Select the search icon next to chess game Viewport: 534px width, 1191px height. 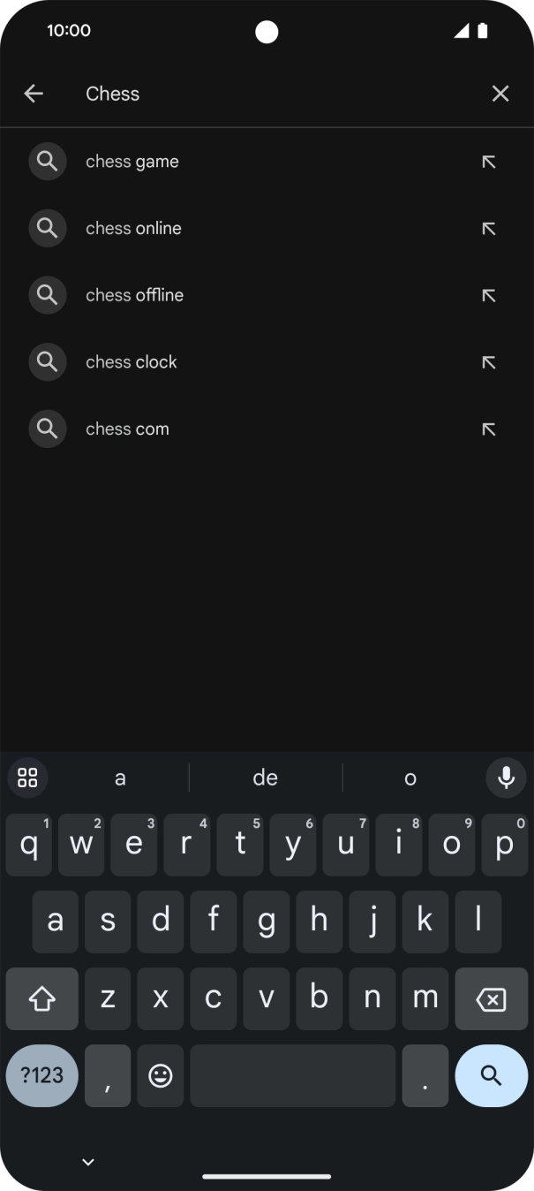(x=48, y=161)
